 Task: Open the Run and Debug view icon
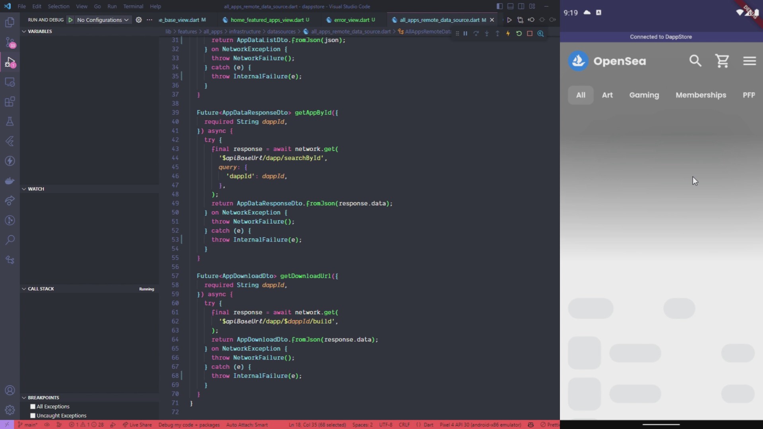(10, 62)
